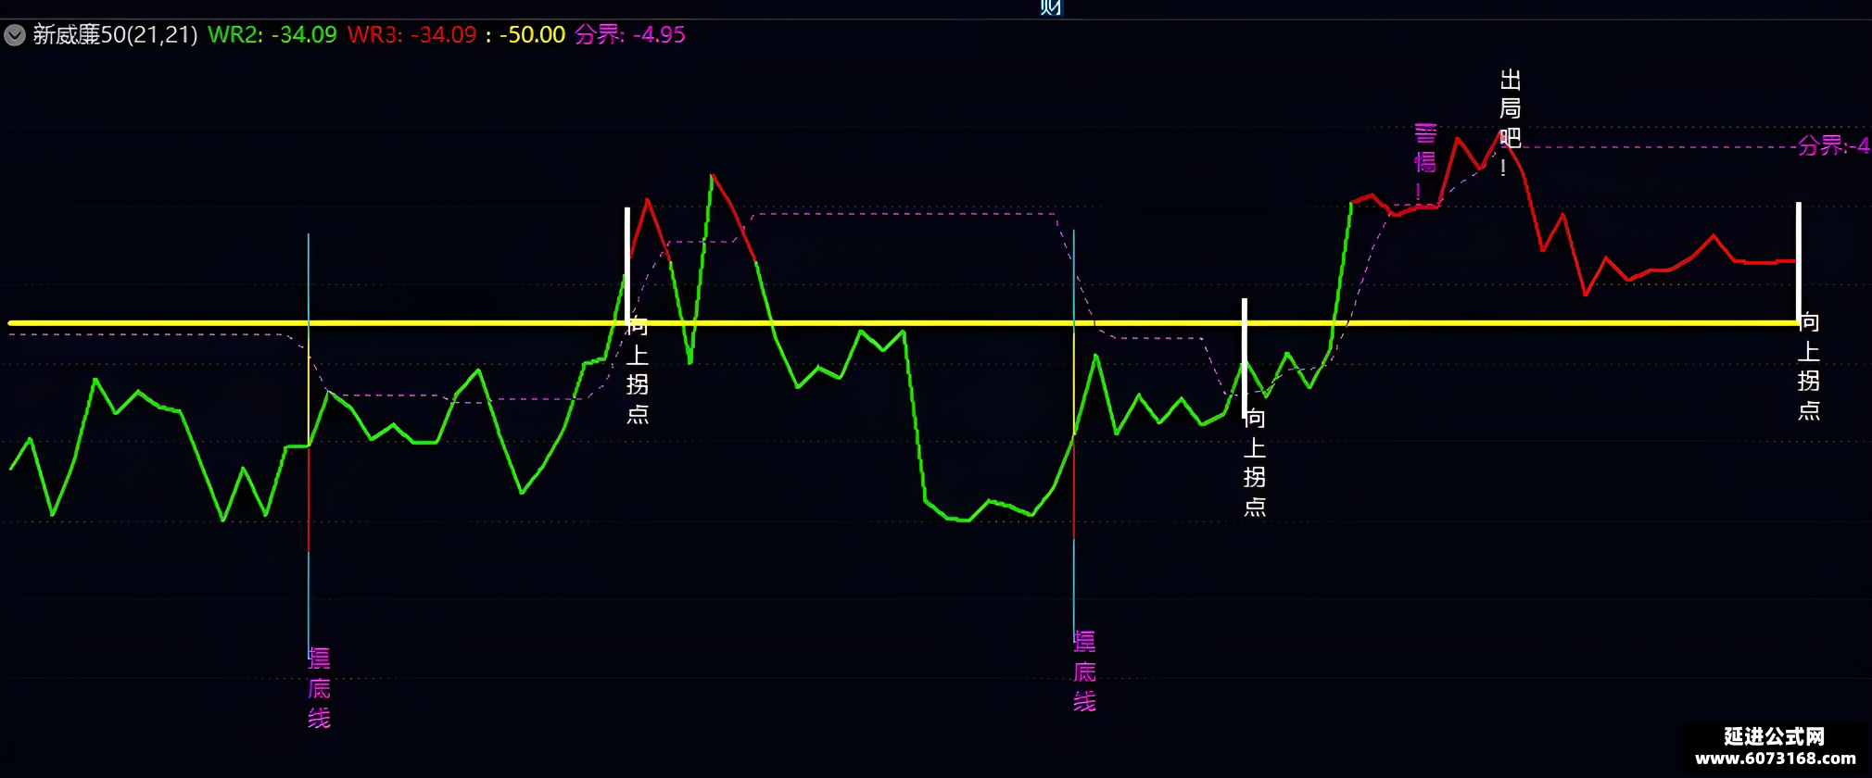Select the 分界:-4 label at right edge

tap(1834, 146)
